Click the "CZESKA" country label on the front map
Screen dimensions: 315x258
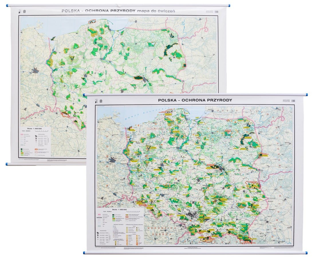click(162, 235)
